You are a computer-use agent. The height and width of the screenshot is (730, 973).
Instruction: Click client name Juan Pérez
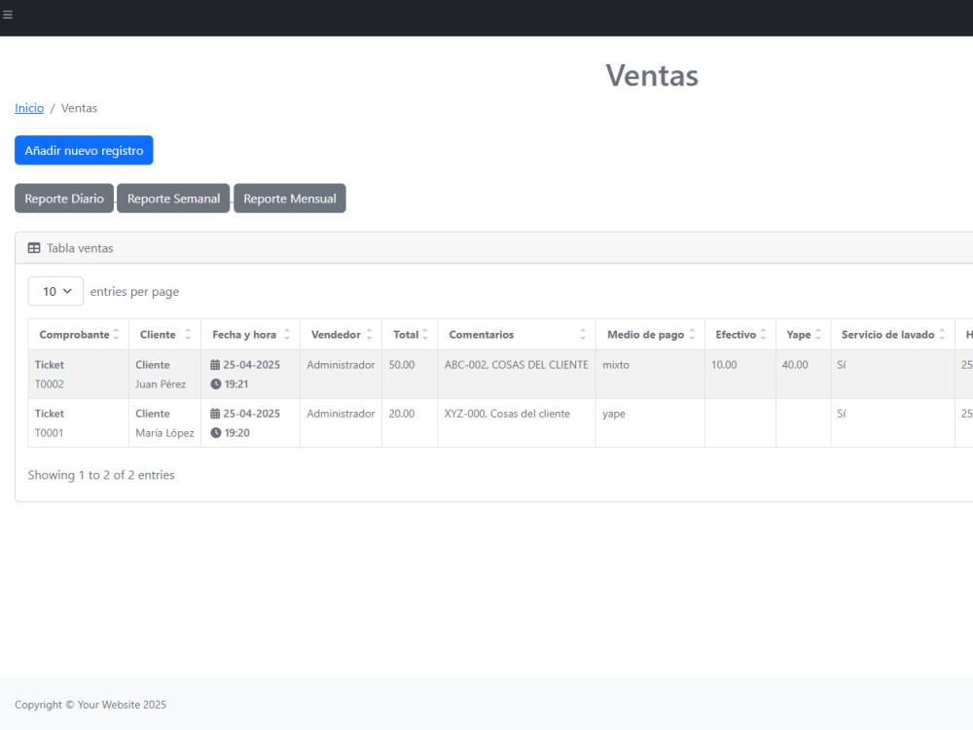(x=161, y=384)
